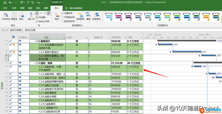The width and height of the screenshot is (222, 114).
Task: Click the 自定义字段 custom fields button
Action: tap(43, 21)
